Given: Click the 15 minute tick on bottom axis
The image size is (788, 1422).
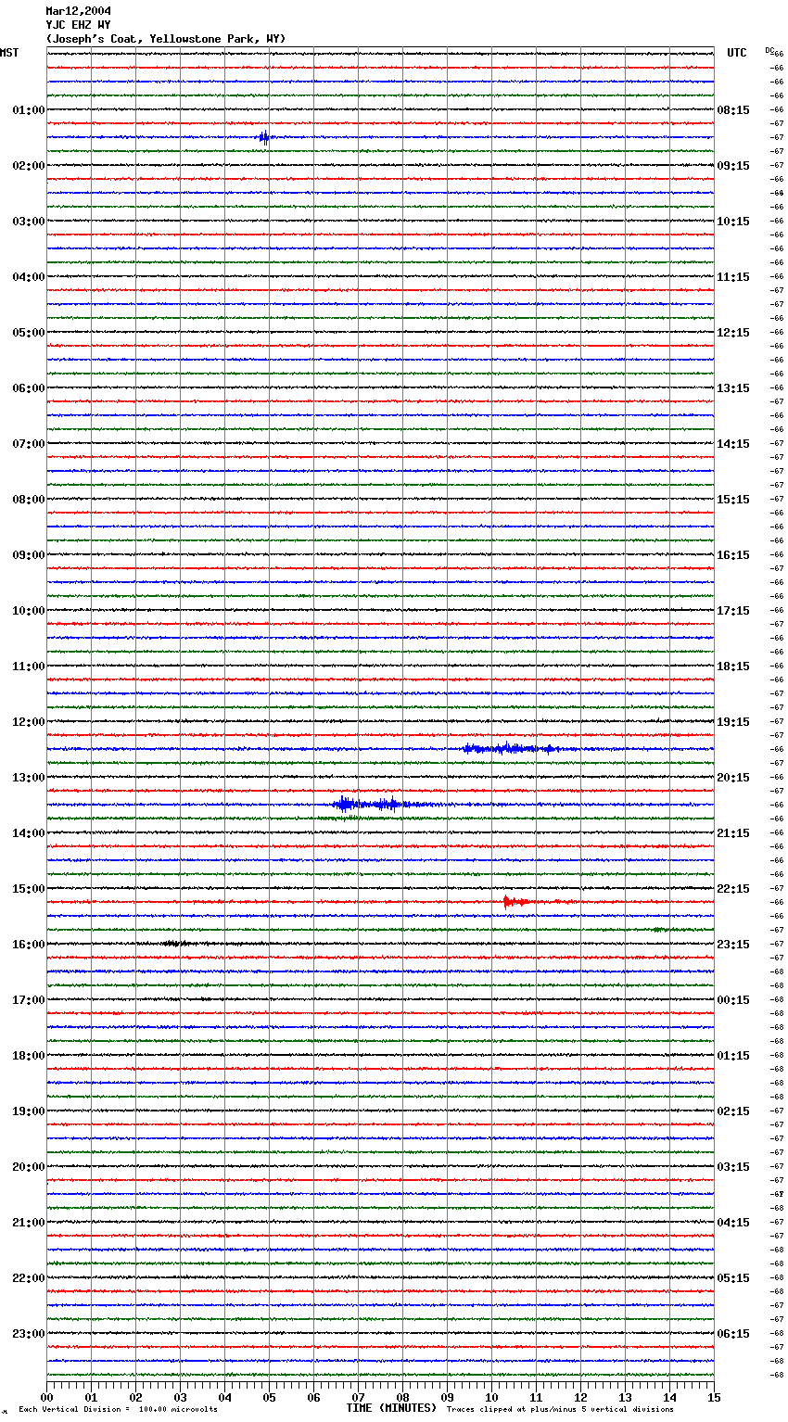Looking at the screenshot, I should click(x=713, y=1397).
